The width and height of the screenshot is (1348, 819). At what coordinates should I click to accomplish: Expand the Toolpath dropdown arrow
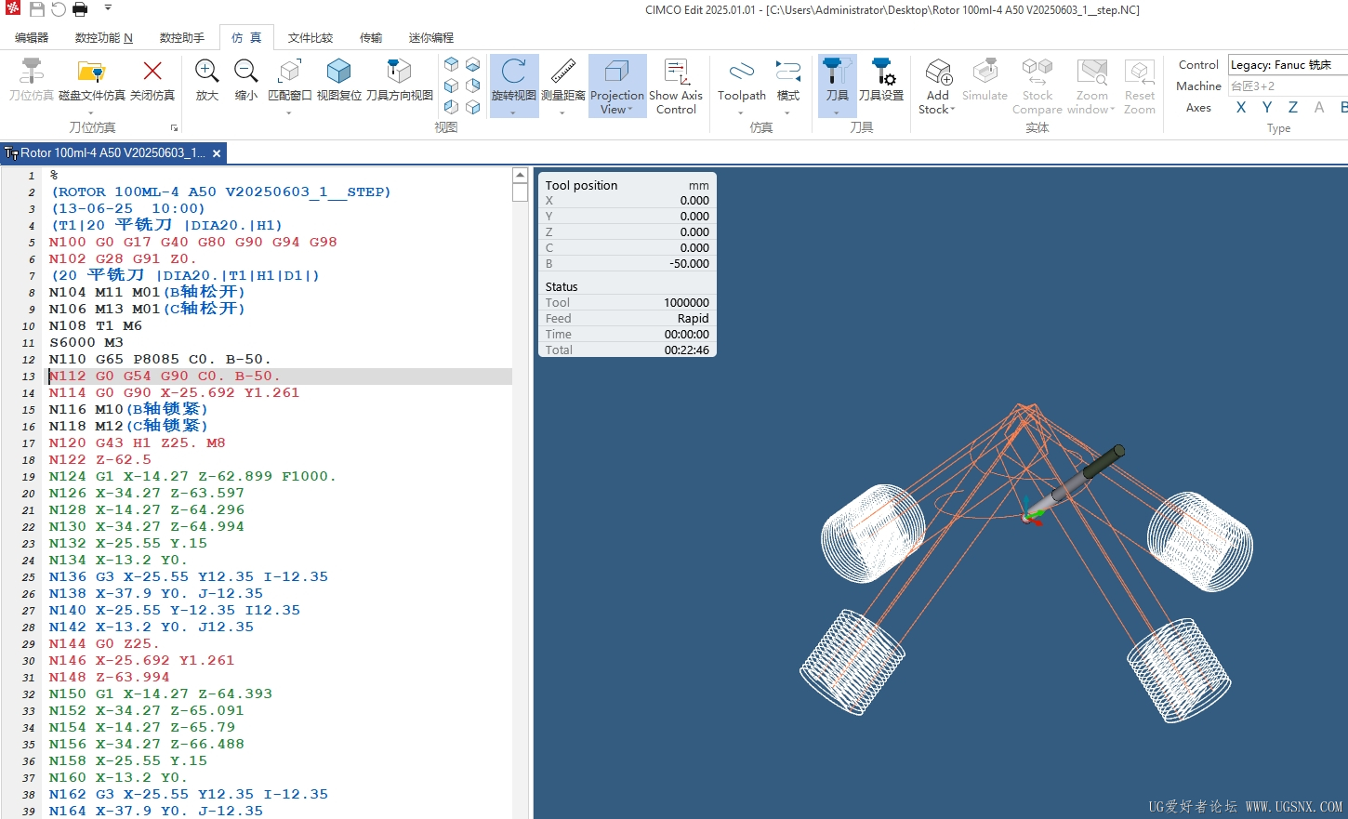741,113
